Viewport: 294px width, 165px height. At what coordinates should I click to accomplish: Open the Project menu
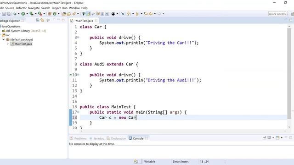[x=56, y=8]
